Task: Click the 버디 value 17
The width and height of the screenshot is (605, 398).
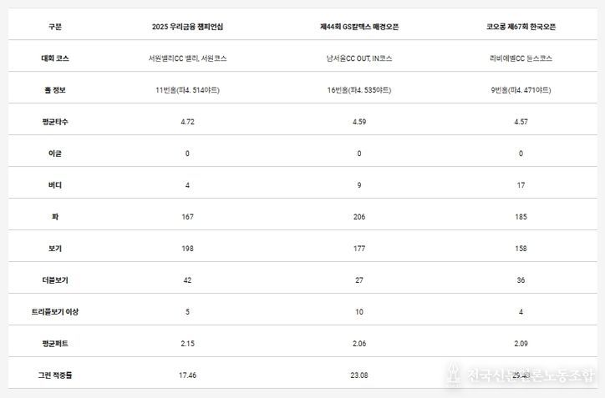Action: click(x=521, y=184)
